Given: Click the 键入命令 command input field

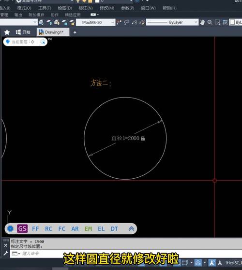Looking at the screenshot, I should 126,254.
